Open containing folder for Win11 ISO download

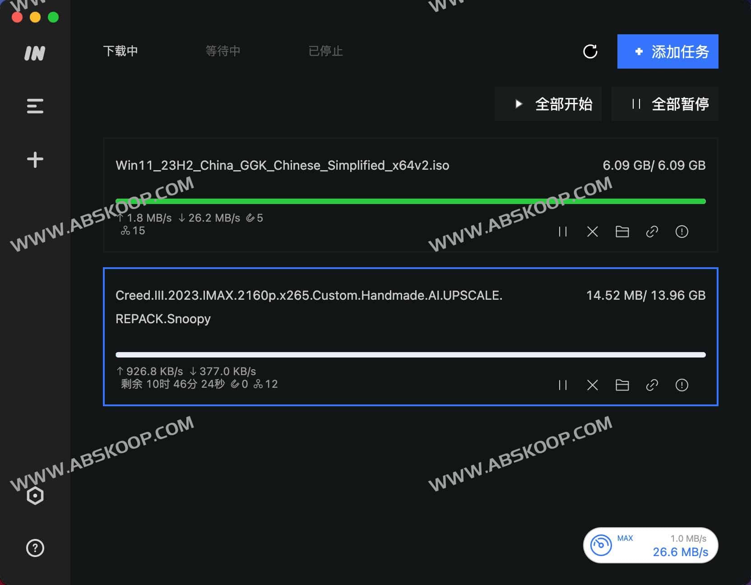pos(622,232)
